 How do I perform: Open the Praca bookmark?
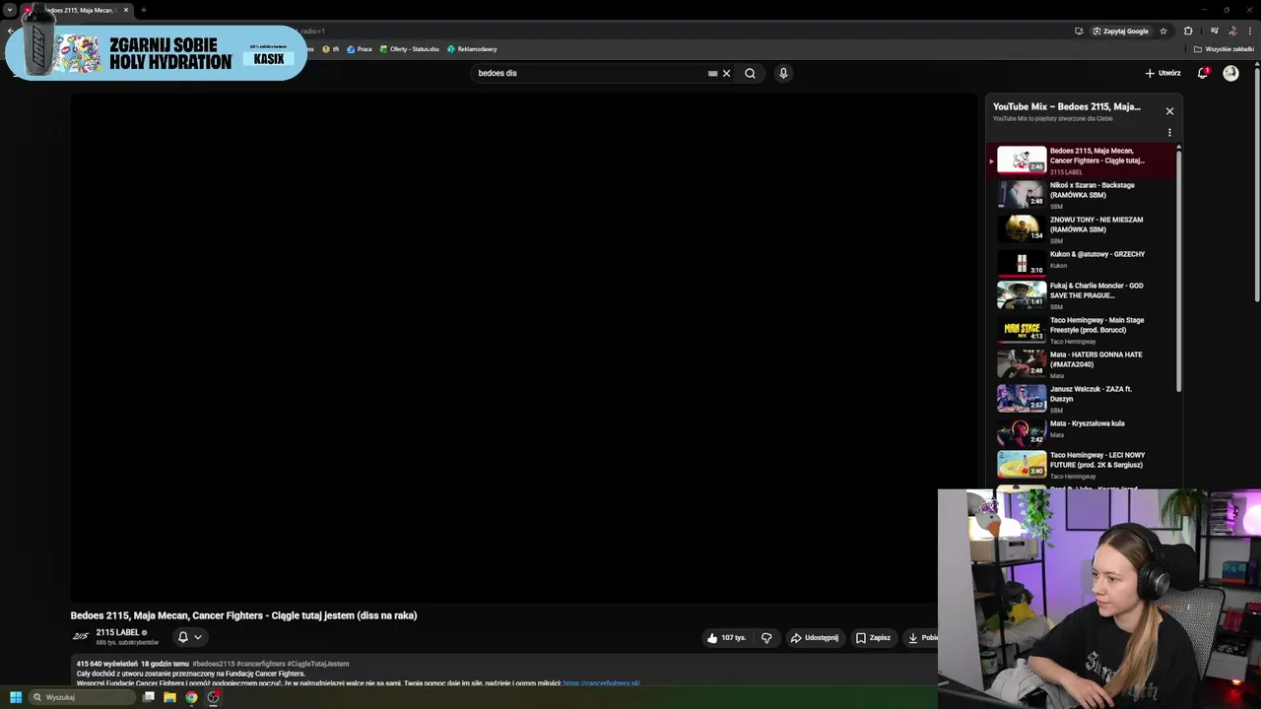(x=360, y=48)
